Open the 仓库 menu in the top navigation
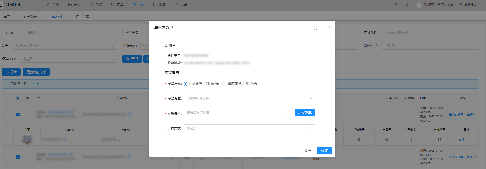Screen dimensions: 486x169 click(159, 5)
